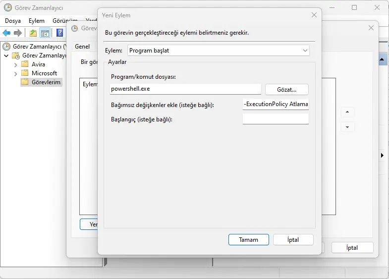Open help with the question mark icon
Image resolution: width=389 pixels, height=279 pixels.
pos(59,33)
